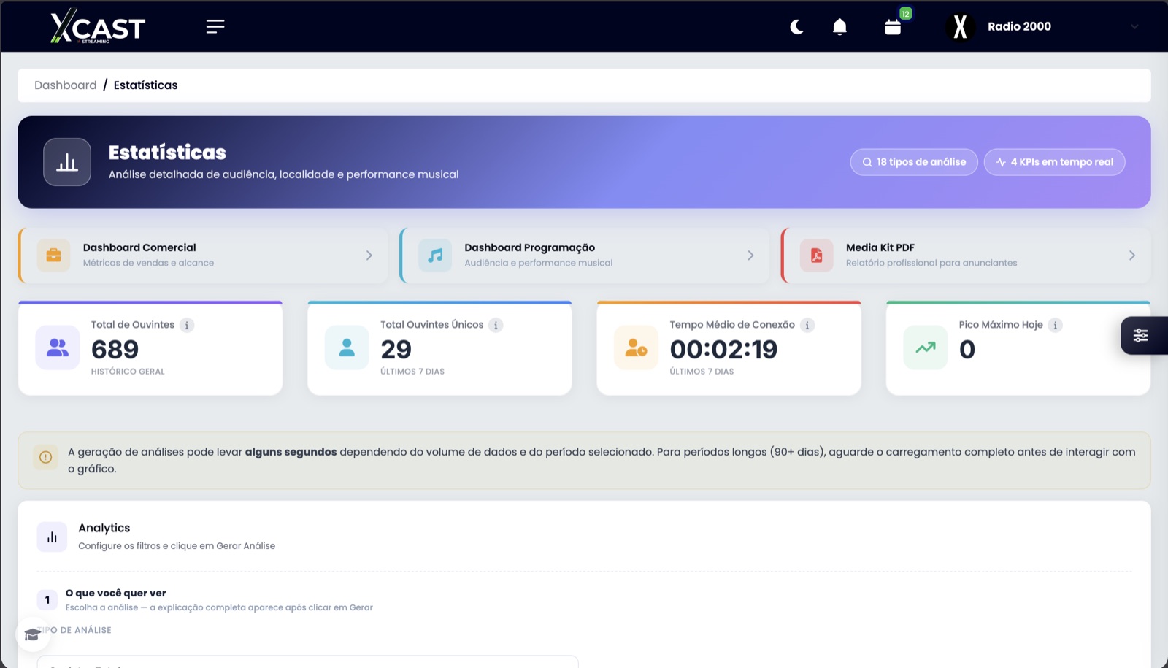The image size is (1168, 668).
Task: Open the Dashboard Programação card
Action: pyautogui.click(x=585, y=256)
